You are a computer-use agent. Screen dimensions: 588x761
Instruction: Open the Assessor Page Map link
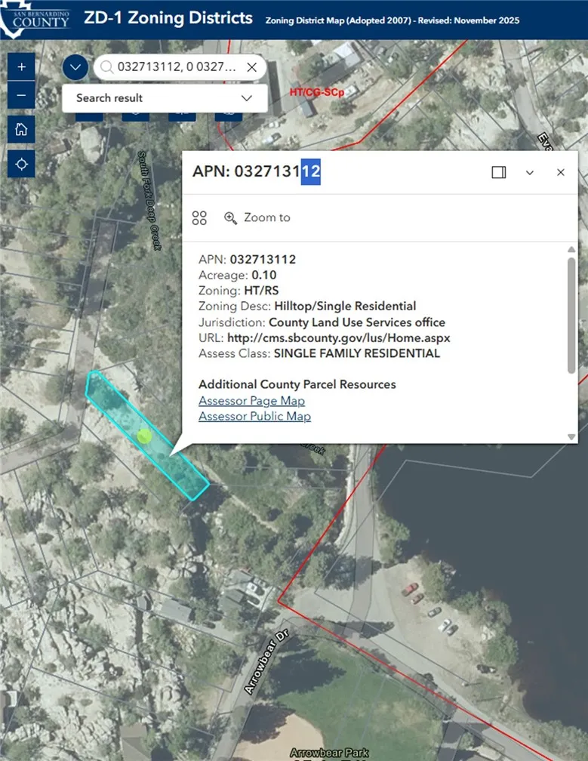[x=251, y=400]
